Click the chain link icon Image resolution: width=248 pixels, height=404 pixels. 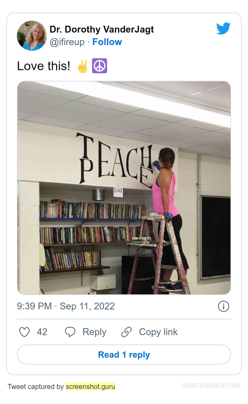click(127, 332)
